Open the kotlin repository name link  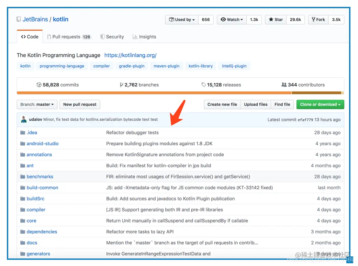click(60, 19)
